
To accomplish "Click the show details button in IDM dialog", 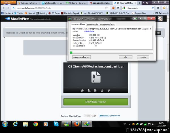I will click(81, 57).
